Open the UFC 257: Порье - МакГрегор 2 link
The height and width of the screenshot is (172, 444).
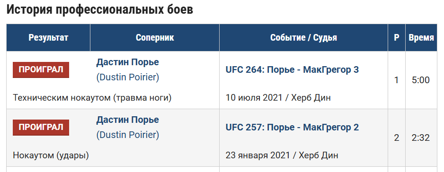coord(292,127)
